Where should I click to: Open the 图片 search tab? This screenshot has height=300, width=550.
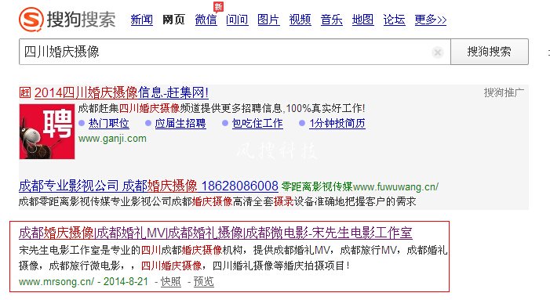tap(268, 20)
